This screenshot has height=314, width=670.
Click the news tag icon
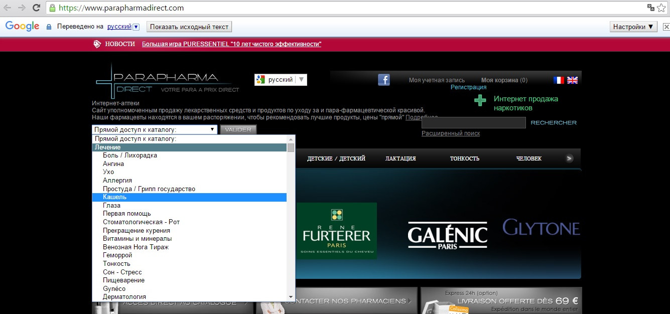[x=97, y=44]
